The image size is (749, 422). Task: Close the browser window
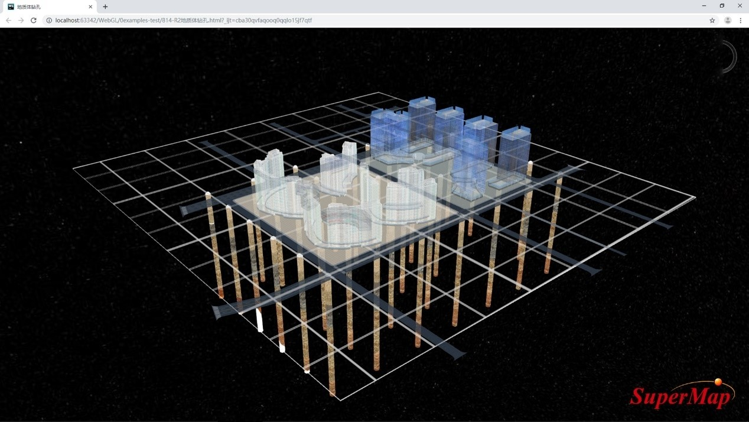pos(740,6)
